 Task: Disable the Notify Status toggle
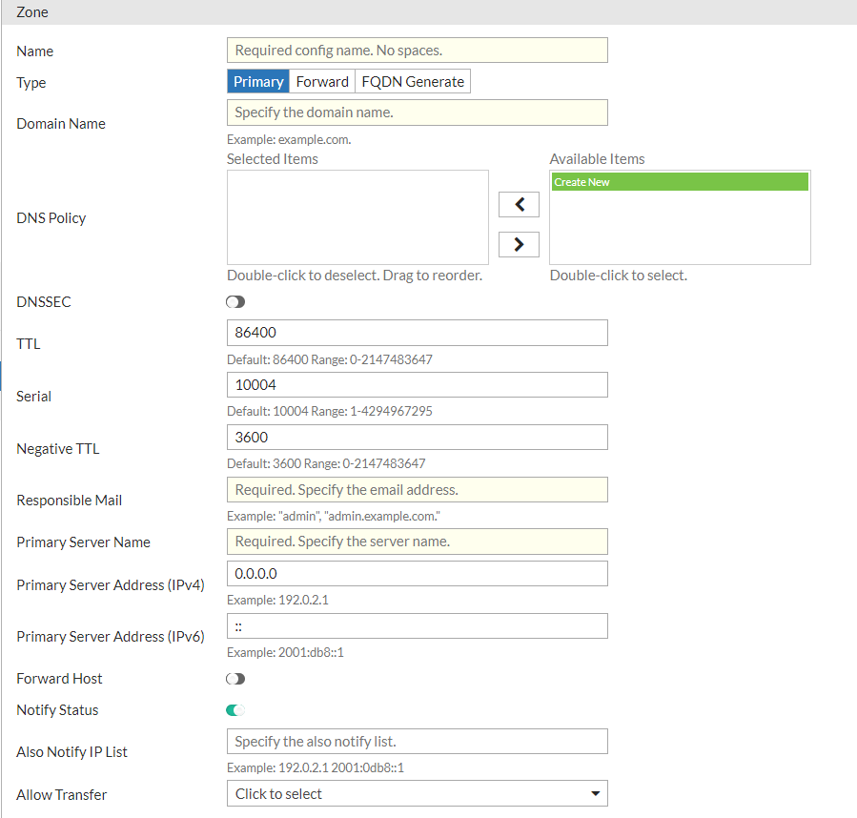[235, 711]
